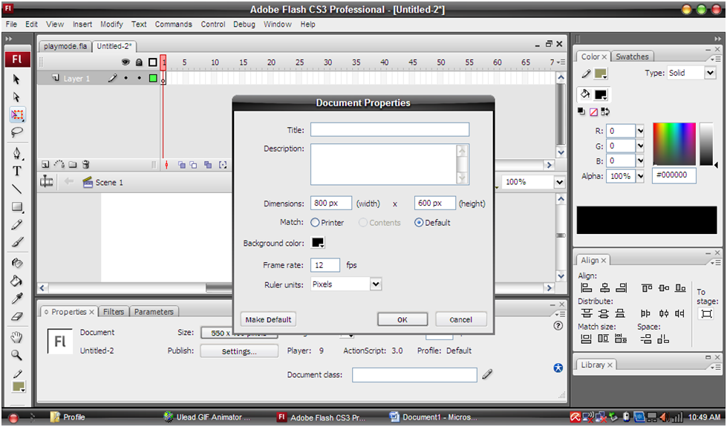
Task: Select the Free Transform tool
Action: click(17, 114)
